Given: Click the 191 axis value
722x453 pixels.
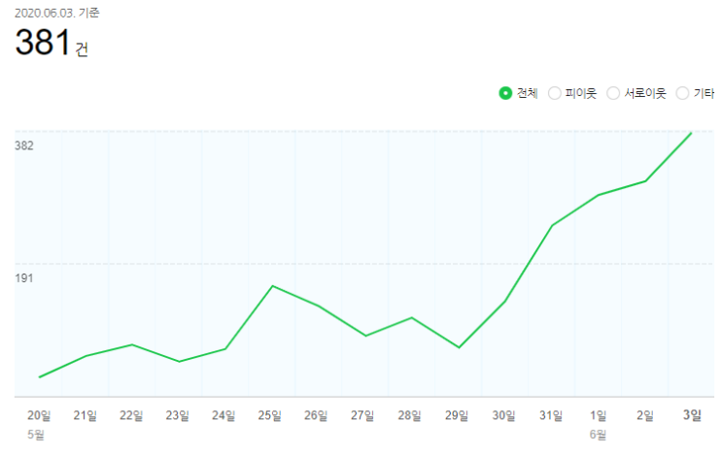Looking at the screenshot, I should pyautogui.click(x=24, y=278).
